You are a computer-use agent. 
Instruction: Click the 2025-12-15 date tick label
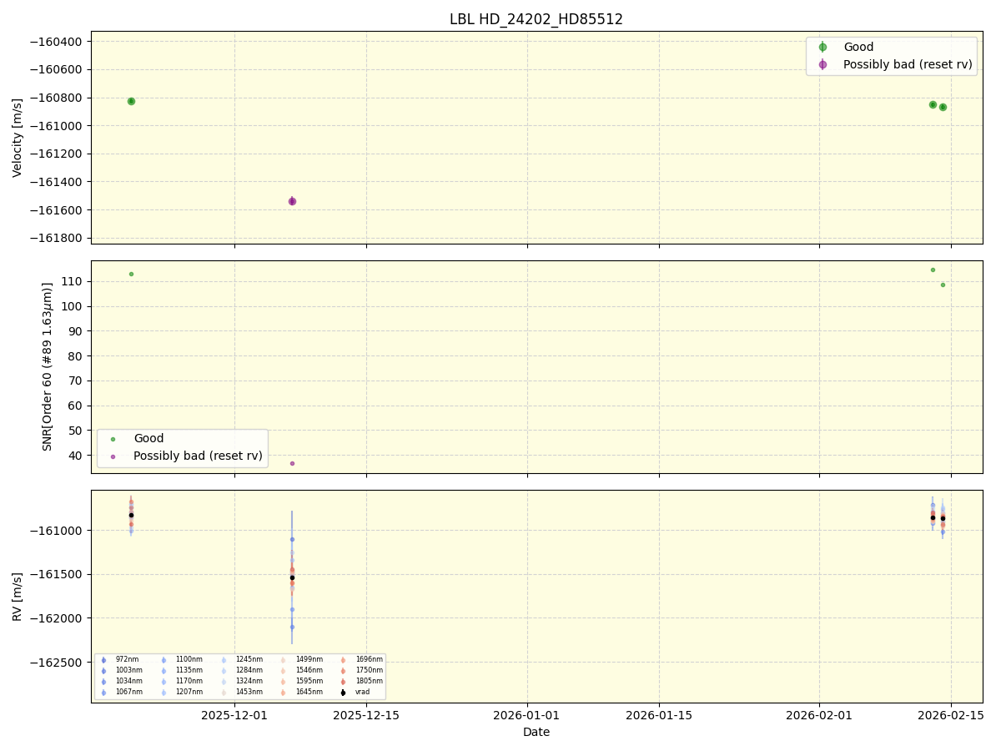(366, 715)
